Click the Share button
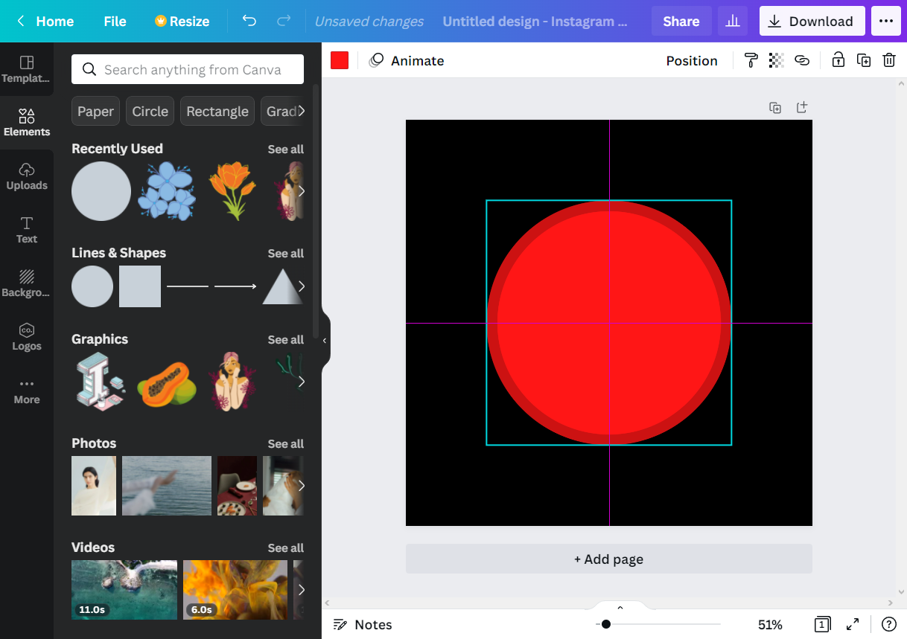Viewport: 907px width, 639px height. 681,21
